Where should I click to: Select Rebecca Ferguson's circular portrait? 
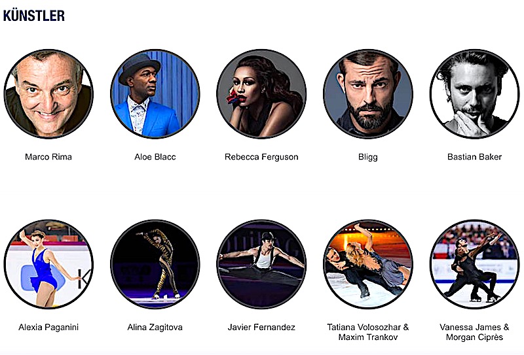[261, 93]
